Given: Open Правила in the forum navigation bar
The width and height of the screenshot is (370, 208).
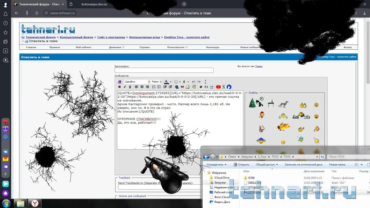Looking at the screenshot, I should (54, 47).
